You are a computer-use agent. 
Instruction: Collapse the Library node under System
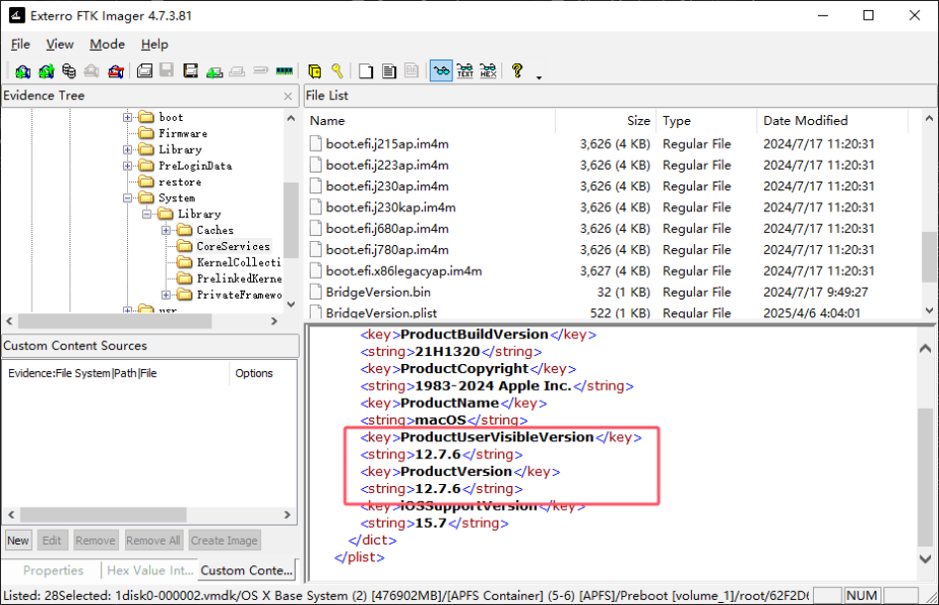click(147, 214)
